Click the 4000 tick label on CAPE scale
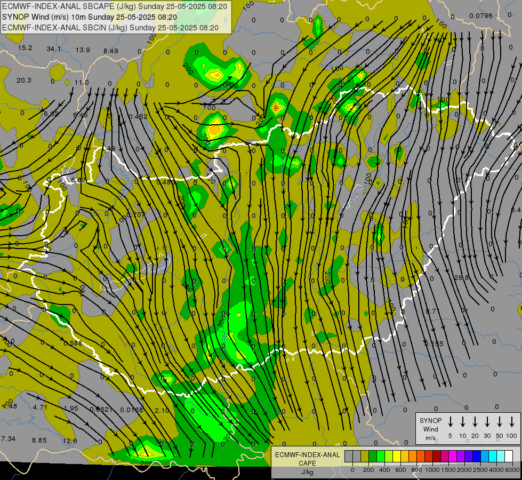Viewport: 522px width, 480px height. (496, 470)
